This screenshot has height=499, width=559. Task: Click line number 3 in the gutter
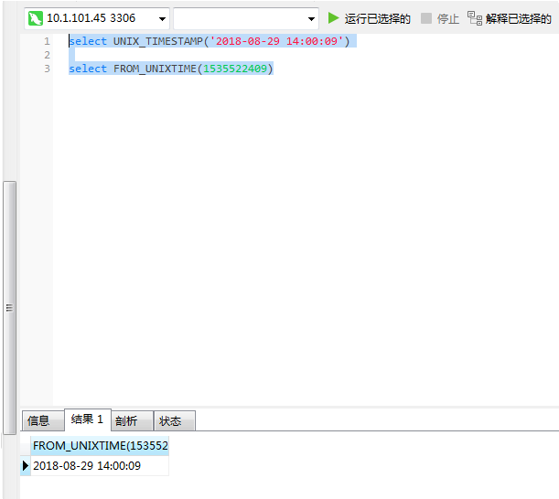47,69
